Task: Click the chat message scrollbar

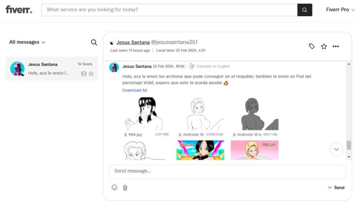Action: [x=349, y=145]
